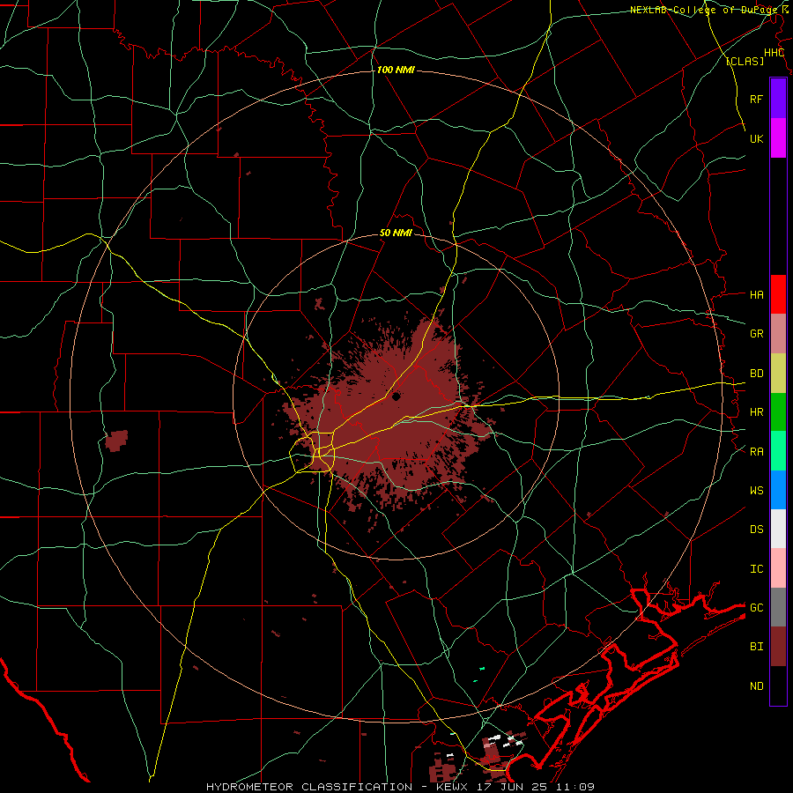Screen dimensions: 793x793
Task: Click the 50 NMI range ring label
Action: pyautogui.click(x=396, y=233)
